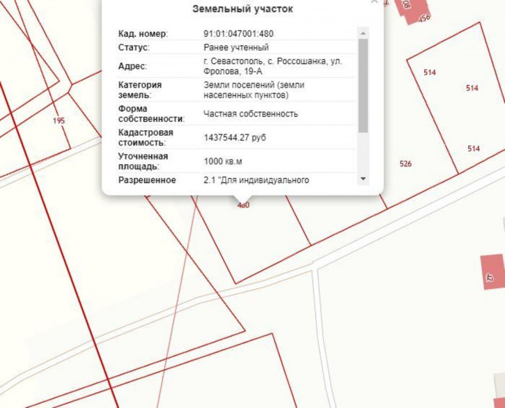Viewport: 505px width, 408px height.
Task: Click parcel label 480 below the popup
Action: (243, 205)
